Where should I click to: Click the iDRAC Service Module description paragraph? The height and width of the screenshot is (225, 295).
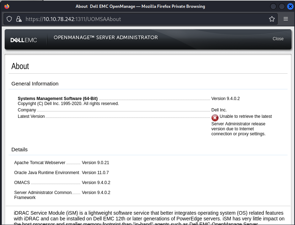(149, 216)
